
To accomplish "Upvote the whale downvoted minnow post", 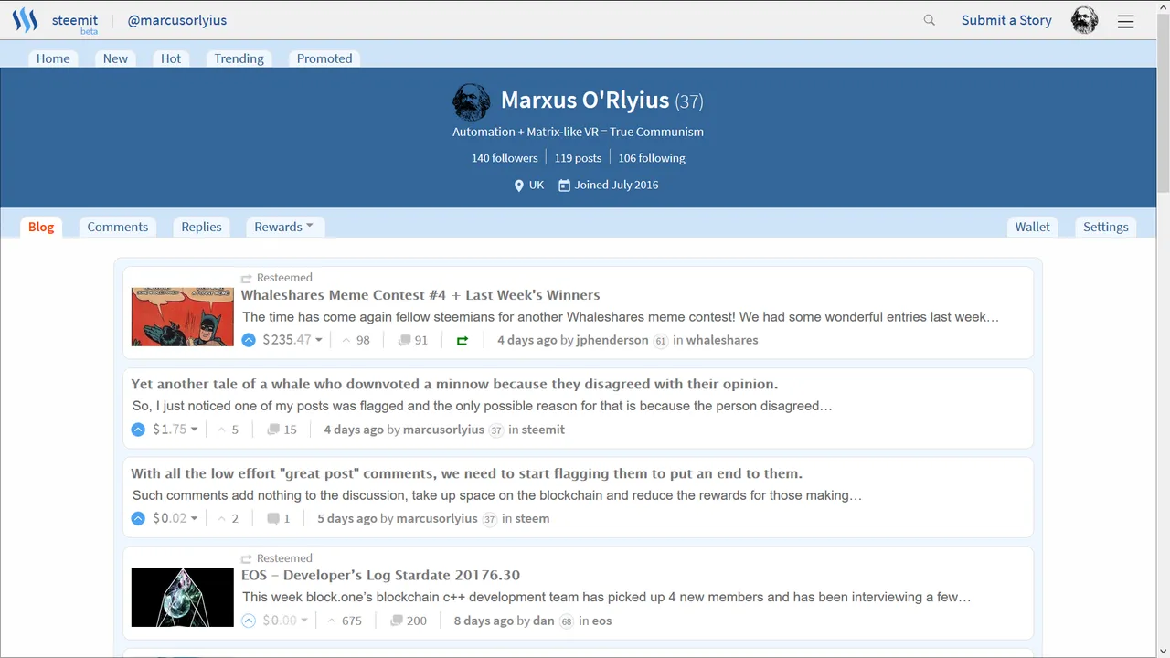I will (x=138, y=430).
